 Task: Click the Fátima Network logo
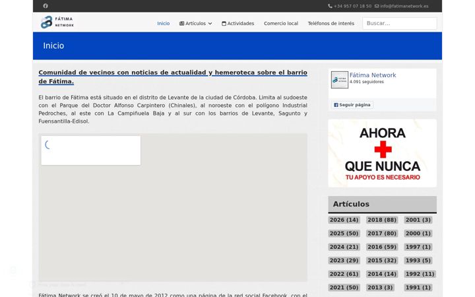57,22
